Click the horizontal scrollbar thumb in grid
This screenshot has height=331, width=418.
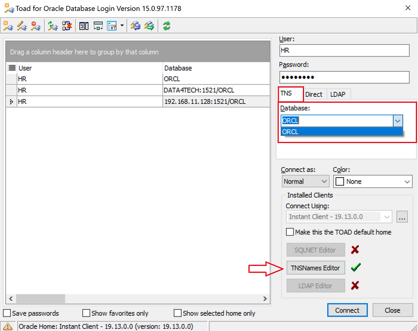40,299
